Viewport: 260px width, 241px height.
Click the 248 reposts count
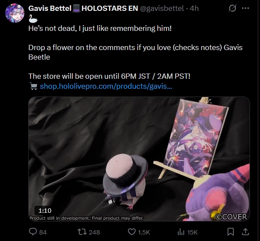95,232
